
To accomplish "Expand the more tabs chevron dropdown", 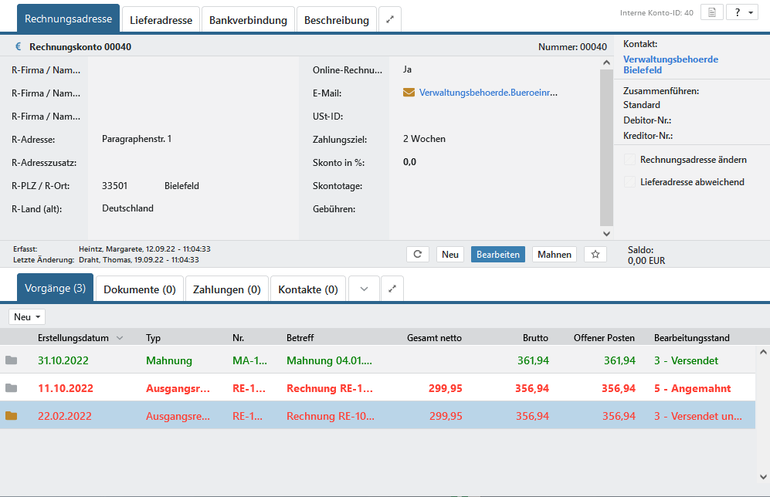I will 365,289.
